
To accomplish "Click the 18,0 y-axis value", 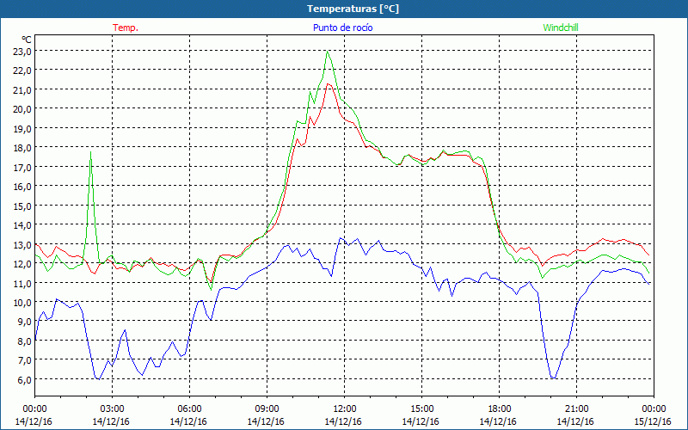I will (x=22, y=147).
